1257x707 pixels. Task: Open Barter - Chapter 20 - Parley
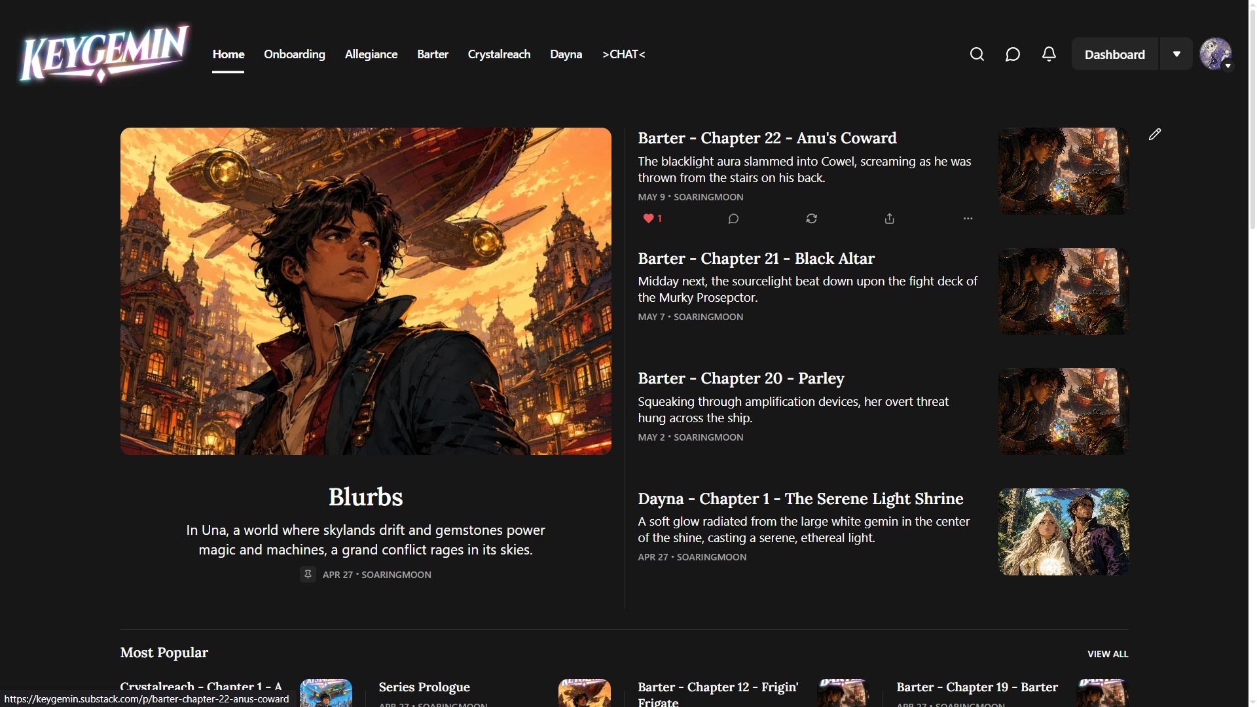[x=741, y=378]
